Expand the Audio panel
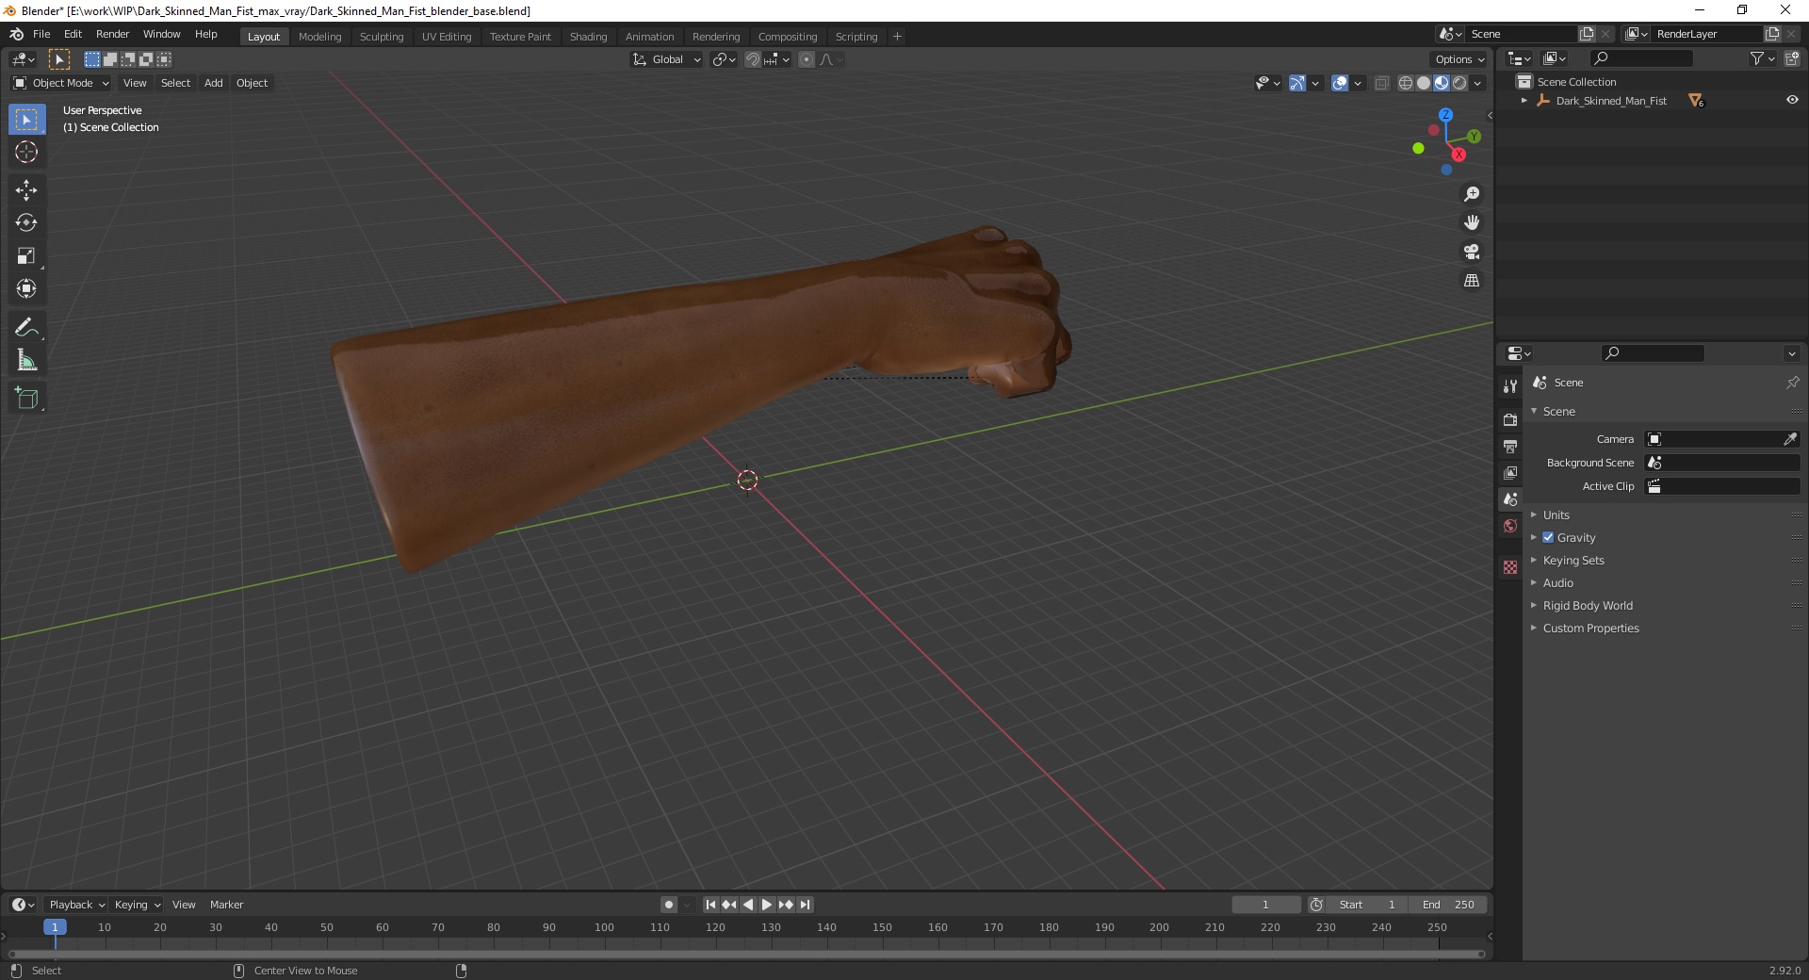 1557,582
